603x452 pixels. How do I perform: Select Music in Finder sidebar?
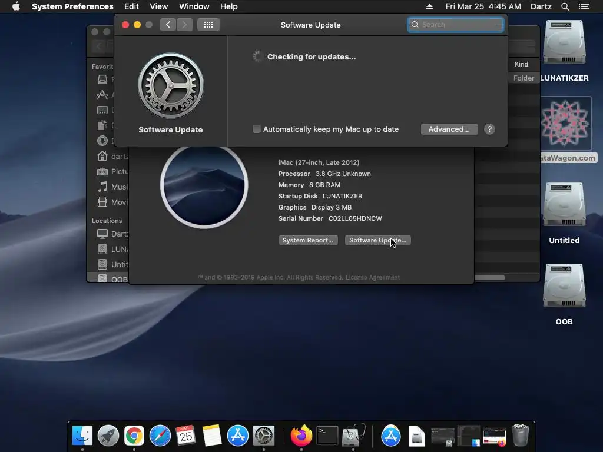(112, 187)
